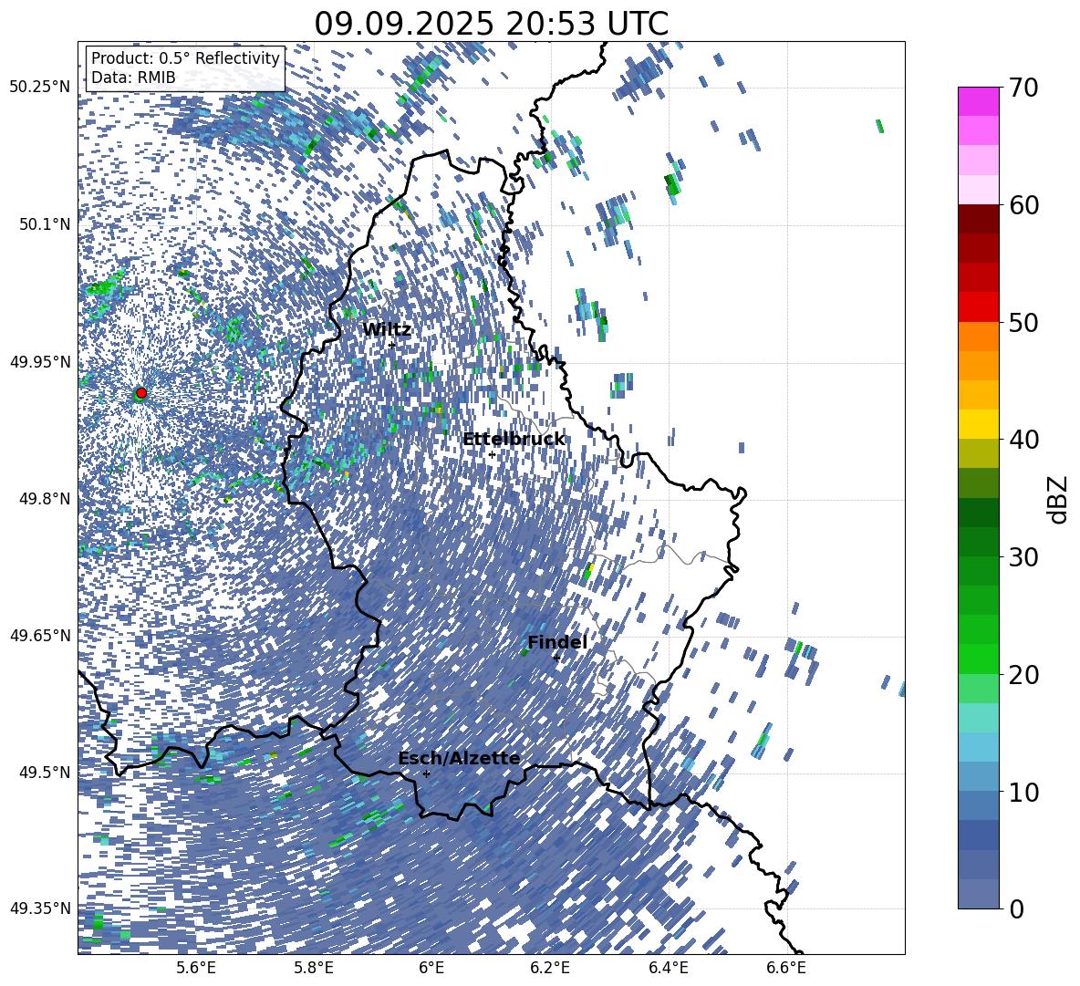Click the 49.95°N latitude label

point(40,361)
